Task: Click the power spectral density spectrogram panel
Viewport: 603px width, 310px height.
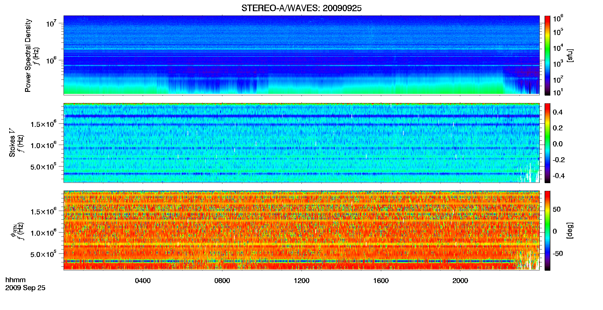Action: 301,55
